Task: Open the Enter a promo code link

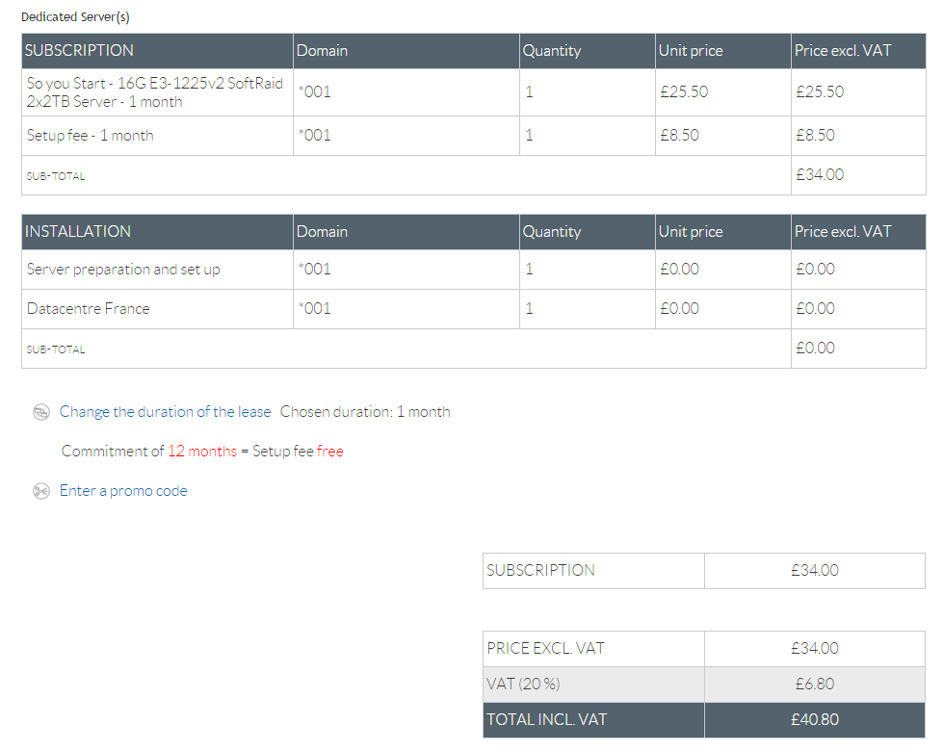Action: pos(123,490)
